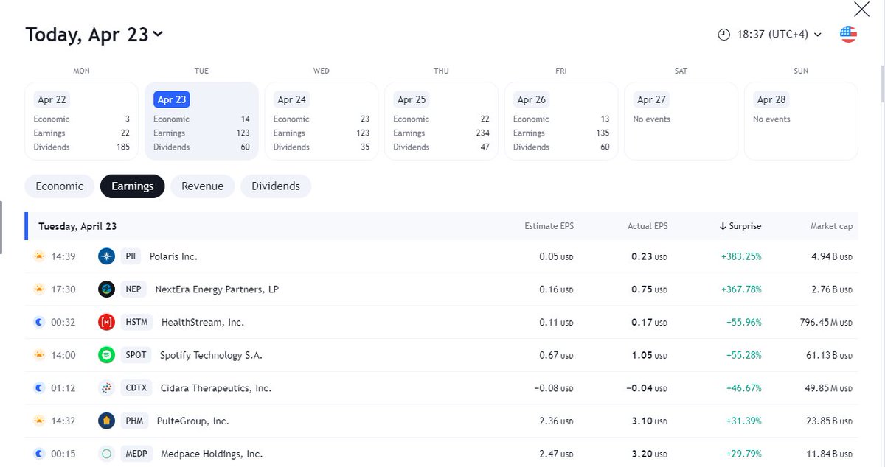Click the −0.08 estimate EPS value

(555, 388)
